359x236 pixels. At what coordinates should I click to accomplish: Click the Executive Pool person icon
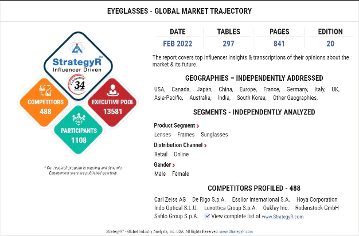click(x=112, y=90)
